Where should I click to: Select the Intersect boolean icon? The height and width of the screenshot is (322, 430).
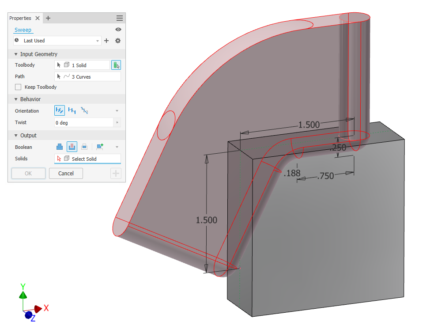point(84,147)
